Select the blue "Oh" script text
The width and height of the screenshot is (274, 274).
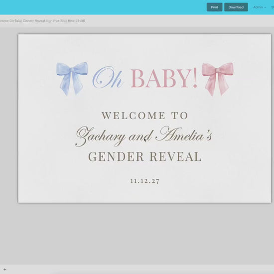108,77
